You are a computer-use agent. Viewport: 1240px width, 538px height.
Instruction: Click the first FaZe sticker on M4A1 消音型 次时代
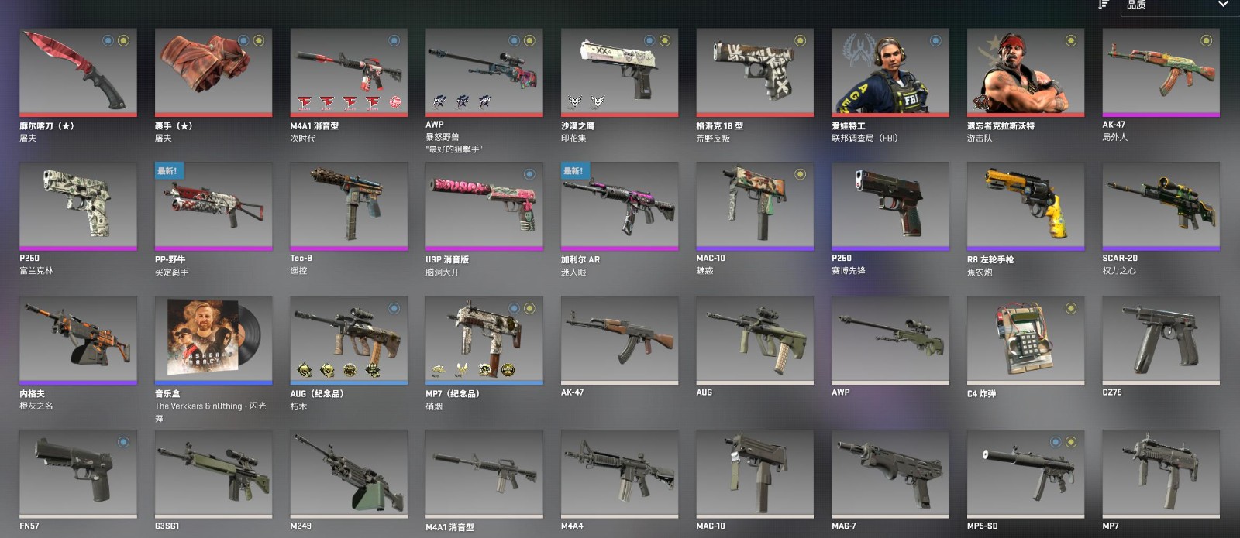tap(305, 101)
